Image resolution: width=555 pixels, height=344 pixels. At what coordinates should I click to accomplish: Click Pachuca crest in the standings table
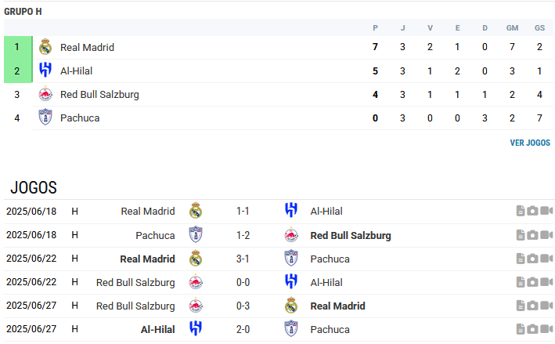(45, 118)
